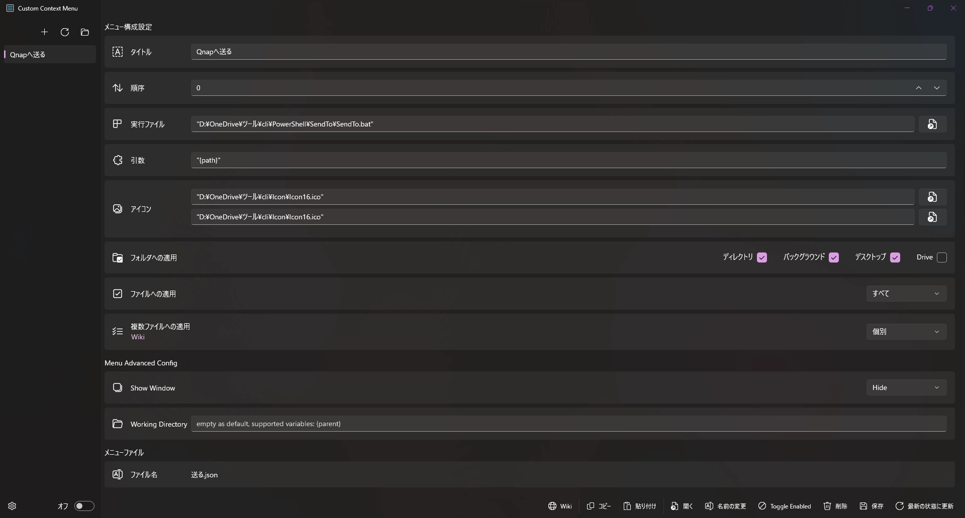Screen dimensions: 965x518
Task: Click Toggle Enabled in the bottom bar
Action: [785, 506]
